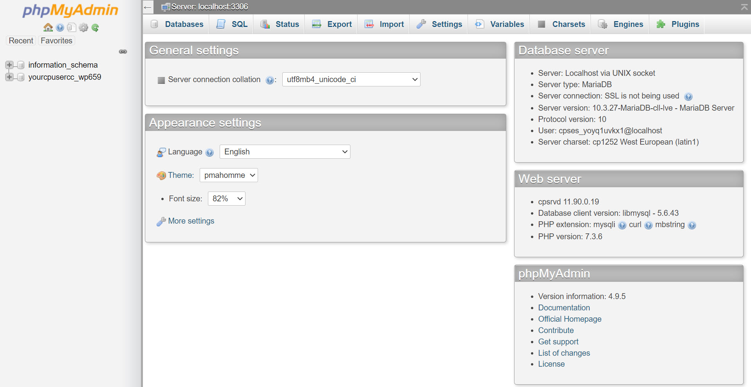The height and width of the screenshot is (387, 751).
Task: Open the Documentation link
Action: (x=564, y=308)
